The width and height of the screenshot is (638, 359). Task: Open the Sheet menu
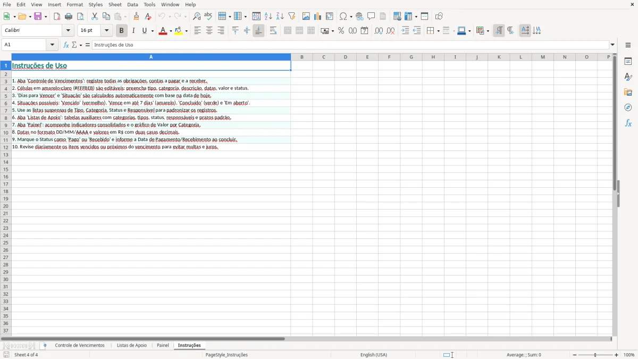click(x=115, y=4)
